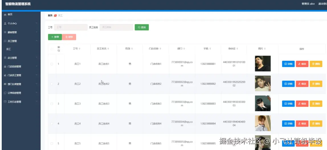This screenshot has height=150, width=327.
Task: Sort by 身份证 column arrows
Action: [x=237, y=49]
